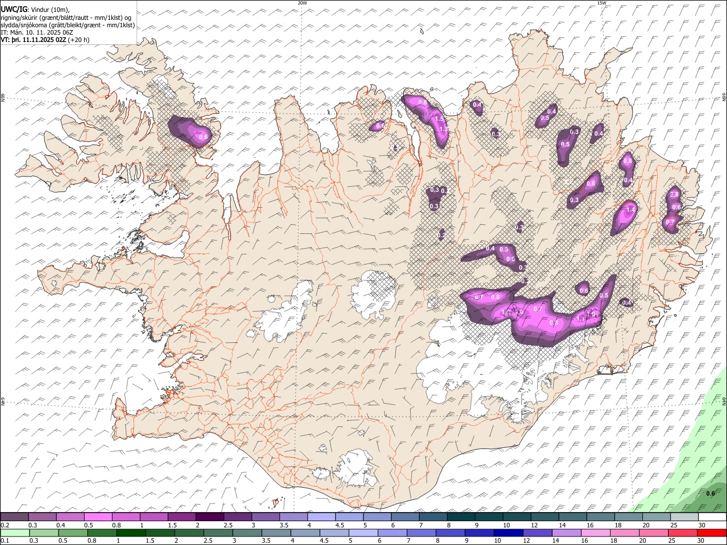
Task: Pick the top-row dark purple swatch starting at 2
Action: (x=210, y=517)
